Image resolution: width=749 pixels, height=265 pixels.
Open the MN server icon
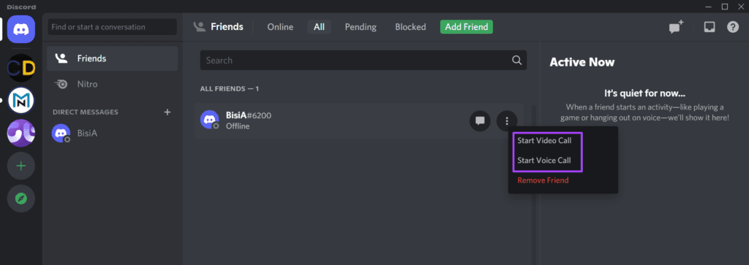click(21, 100)
